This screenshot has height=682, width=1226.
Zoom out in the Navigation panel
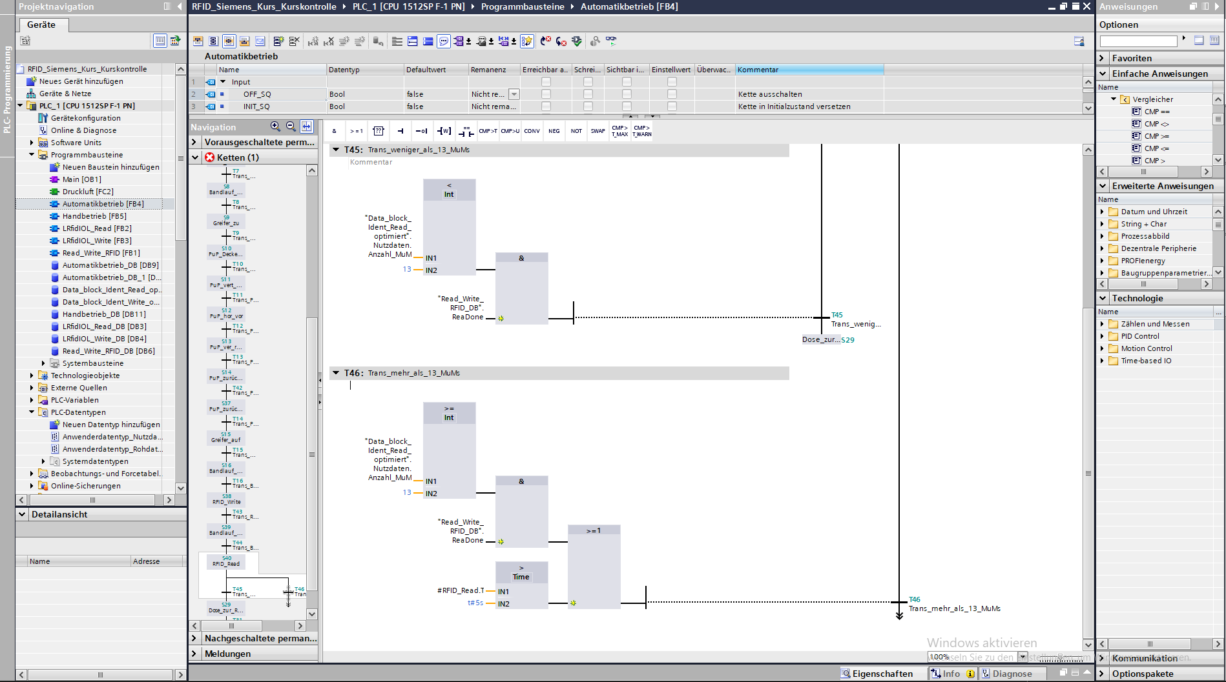291,126
